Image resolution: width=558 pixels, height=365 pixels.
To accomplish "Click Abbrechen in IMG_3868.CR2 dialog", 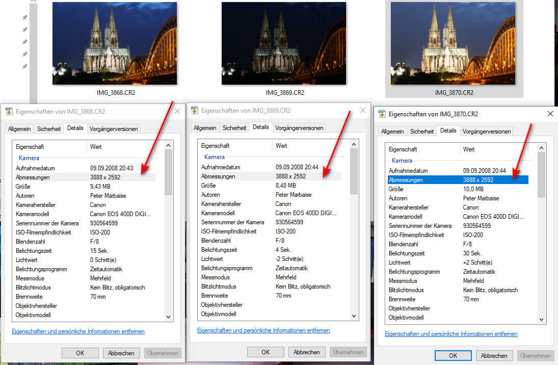I will (x=121, y=353).
